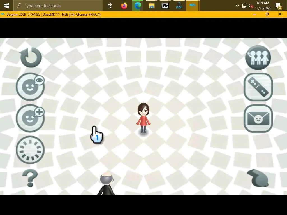Blow the whistle icon
This screenshot has height=215, width=287.
click(258, 178)
